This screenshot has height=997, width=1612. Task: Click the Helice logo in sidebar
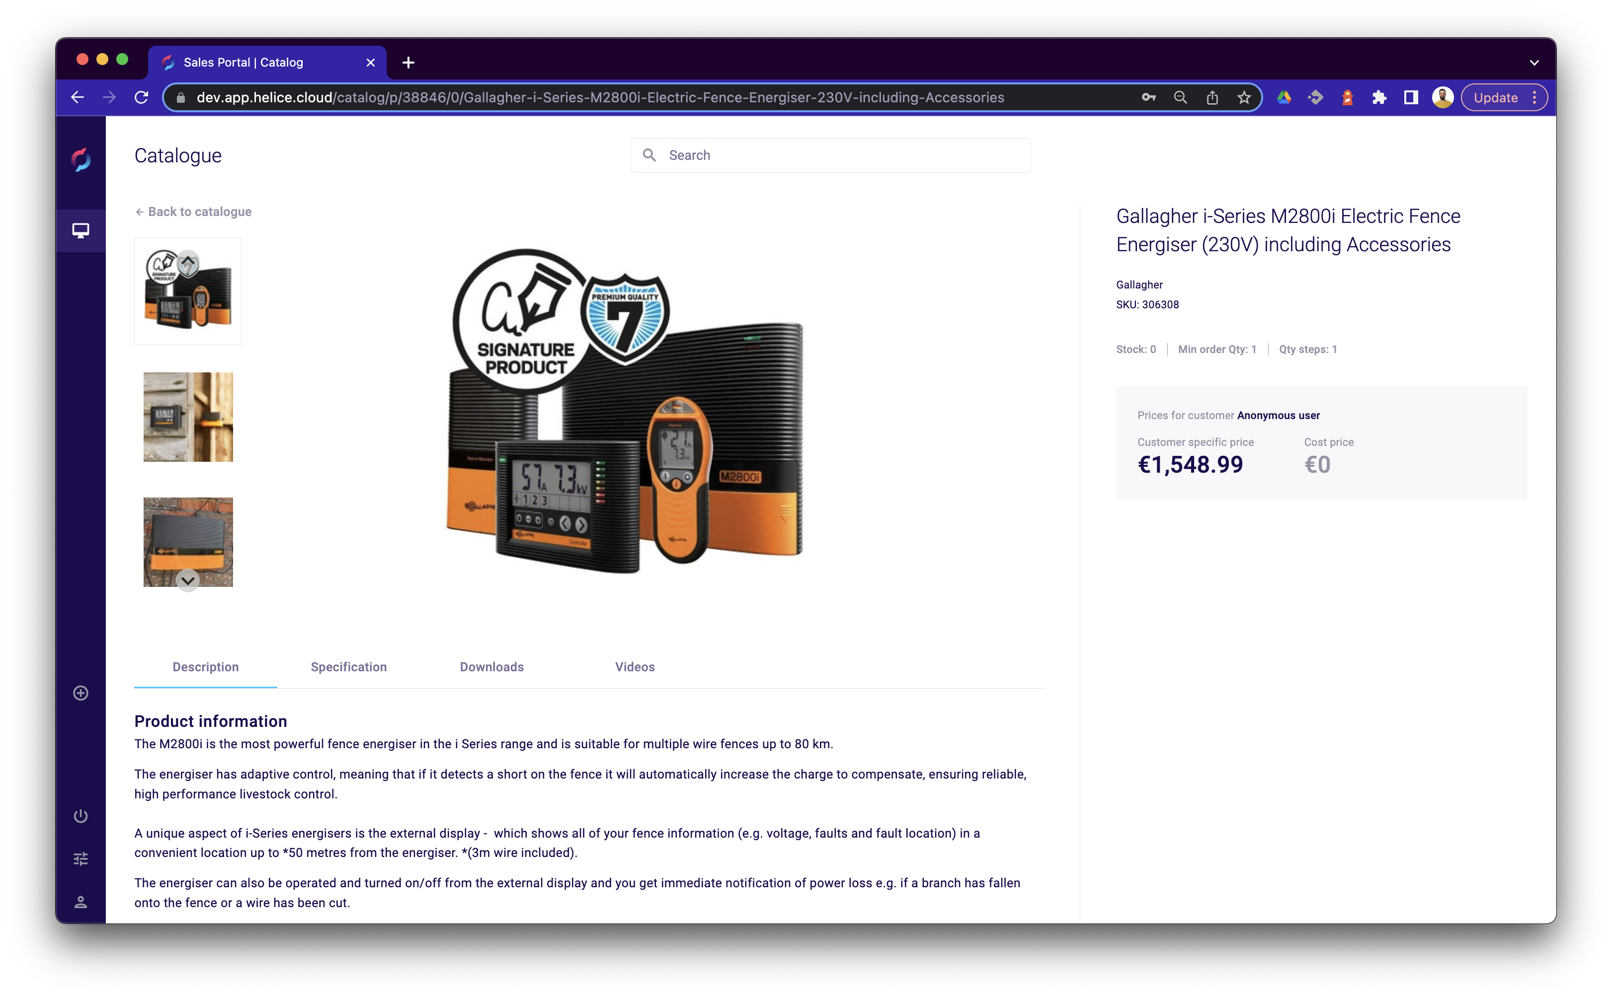[81, 159]
